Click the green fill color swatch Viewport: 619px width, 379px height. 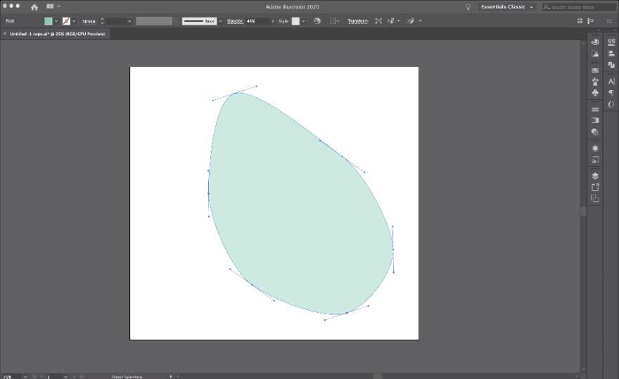pos(48,21)
